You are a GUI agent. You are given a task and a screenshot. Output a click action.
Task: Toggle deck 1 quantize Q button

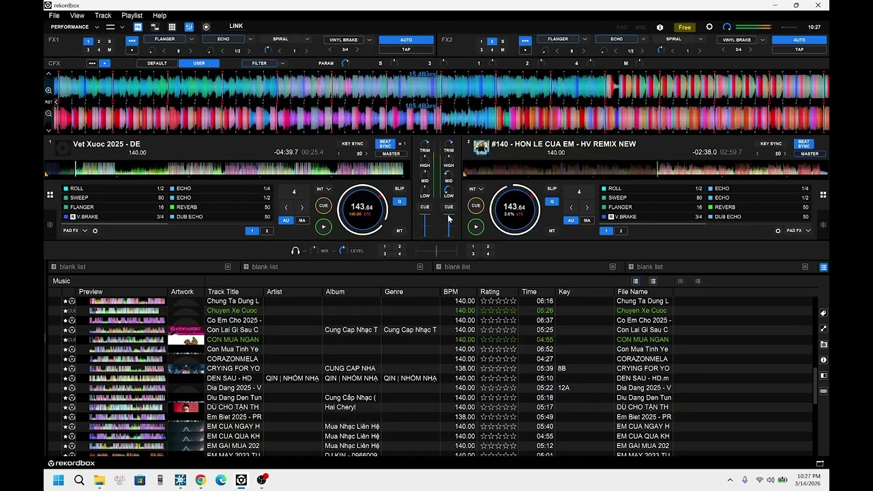(400, 201)
